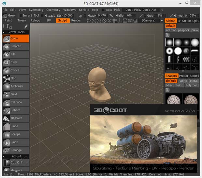Collapse the Voxel Tools section
202x178 pixels.
[4, 32]
